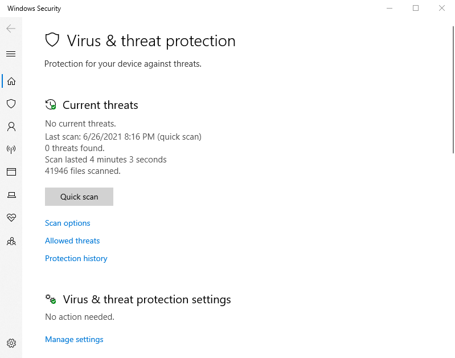Maximize the Windows Security window
The width and height of the screenshot is (455, 358).
416,8
